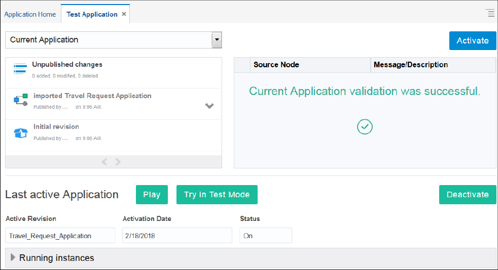
Task: Click the Initial revision box icon
Action: tap(21, 133)
